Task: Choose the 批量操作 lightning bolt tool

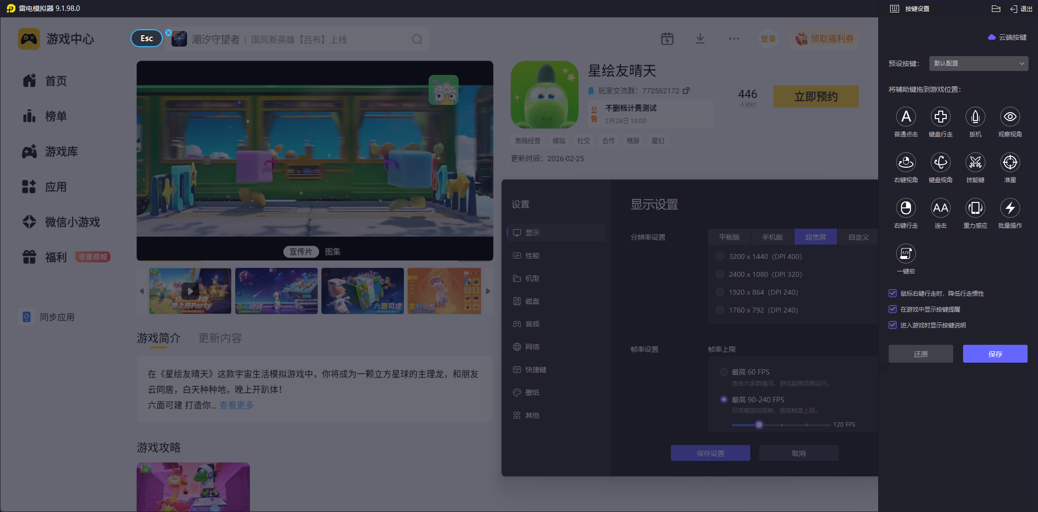Action: tap(1010, 208)
